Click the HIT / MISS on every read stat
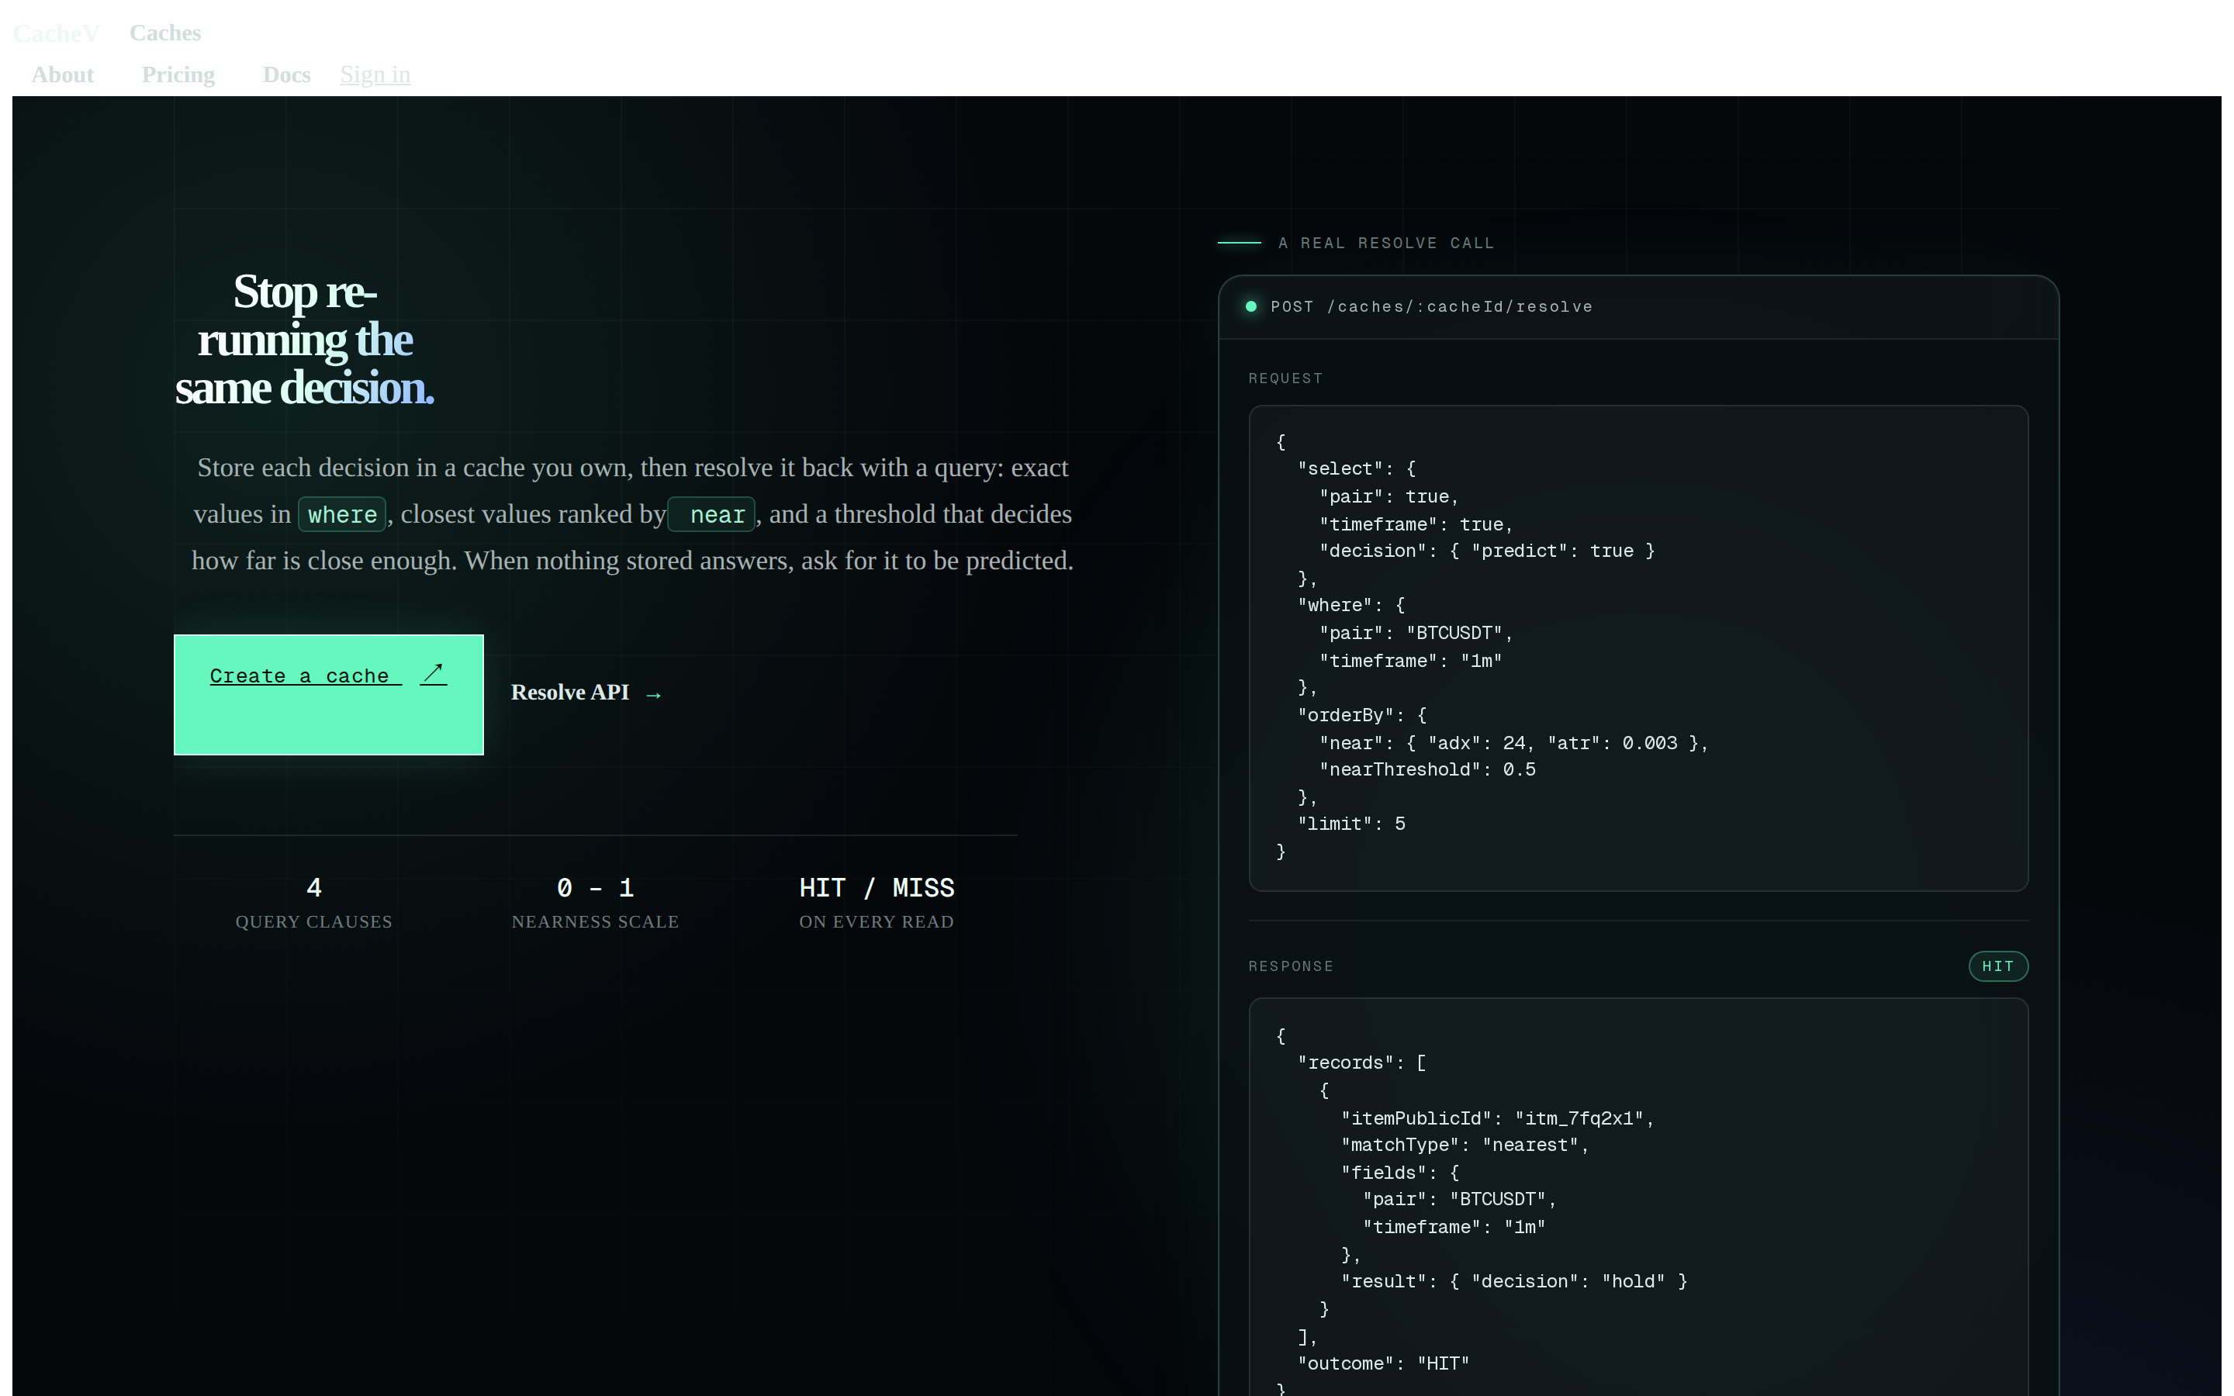This screenshot has height=1396, width=2234. coord(877,903)
